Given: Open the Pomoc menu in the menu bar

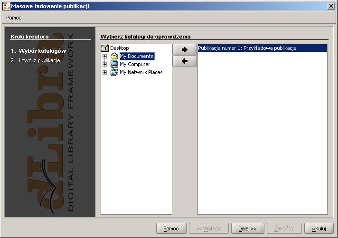Looking at the screenshot, I should pyautogui.click(x=14, y=18).
